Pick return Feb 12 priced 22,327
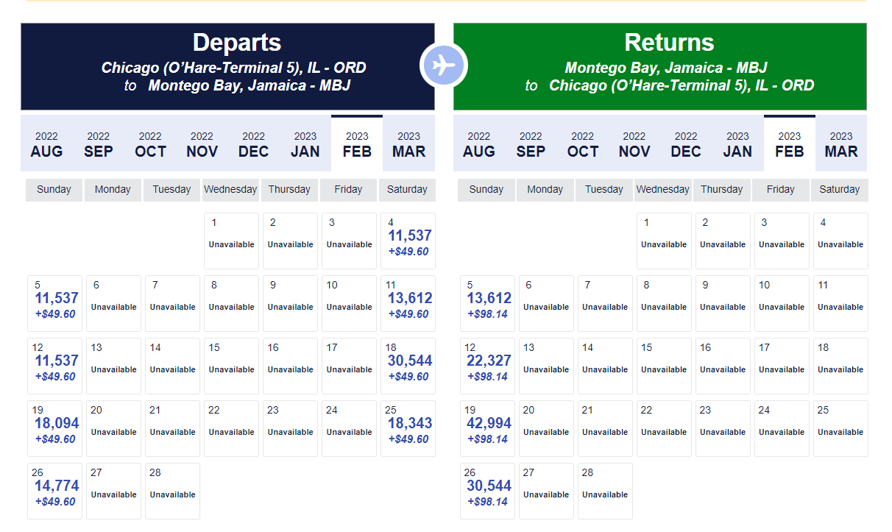 click(488, 366)
